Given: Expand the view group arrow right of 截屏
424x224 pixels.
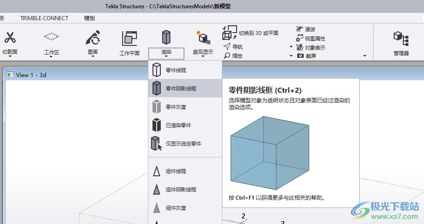Looking at the screenshot, I should pos(365,56).
